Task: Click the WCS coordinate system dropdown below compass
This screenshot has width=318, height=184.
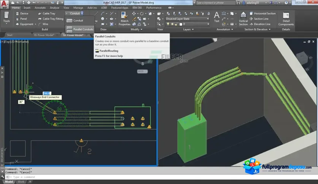Action: [142, 71]
